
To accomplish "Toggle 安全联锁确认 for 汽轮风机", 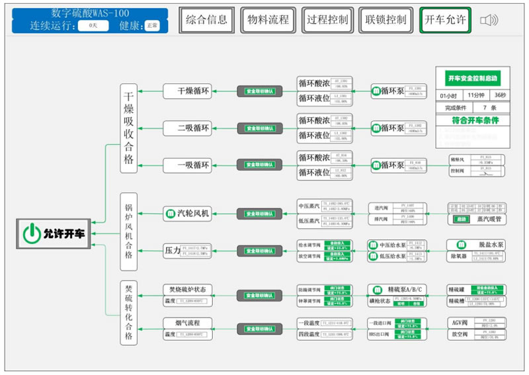I will pyautogui.click(x=260, y=213).
